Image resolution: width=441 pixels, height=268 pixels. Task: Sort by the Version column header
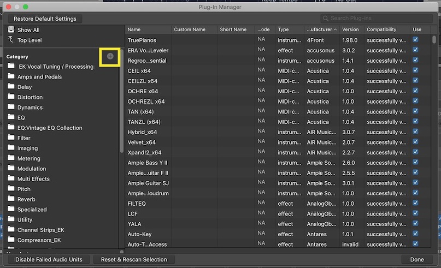coord(350,29)
